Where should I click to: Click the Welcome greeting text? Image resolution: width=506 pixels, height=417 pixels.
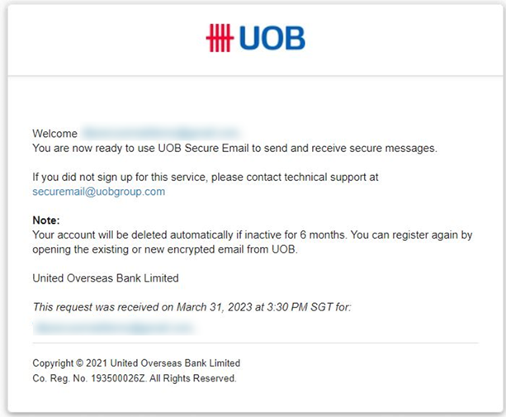tap(54, 133)
